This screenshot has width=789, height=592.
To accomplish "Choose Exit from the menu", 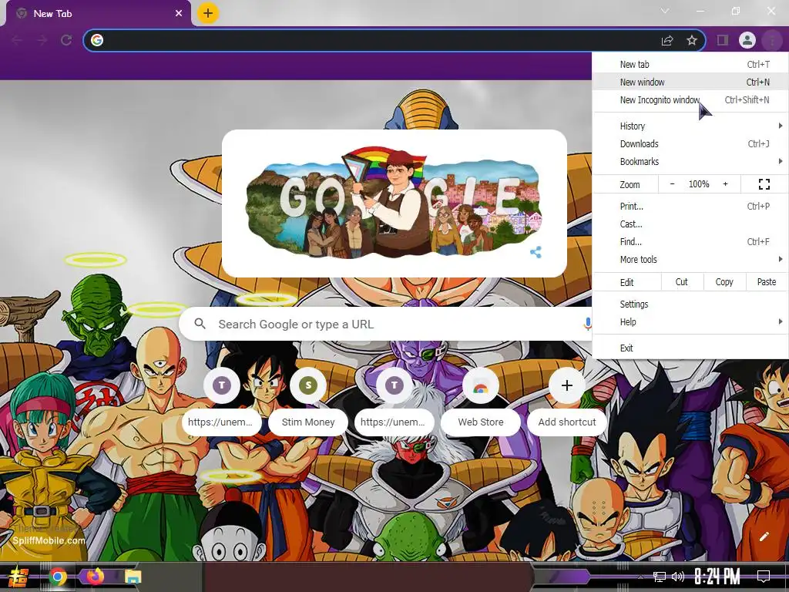I will [x=690, y=348].
